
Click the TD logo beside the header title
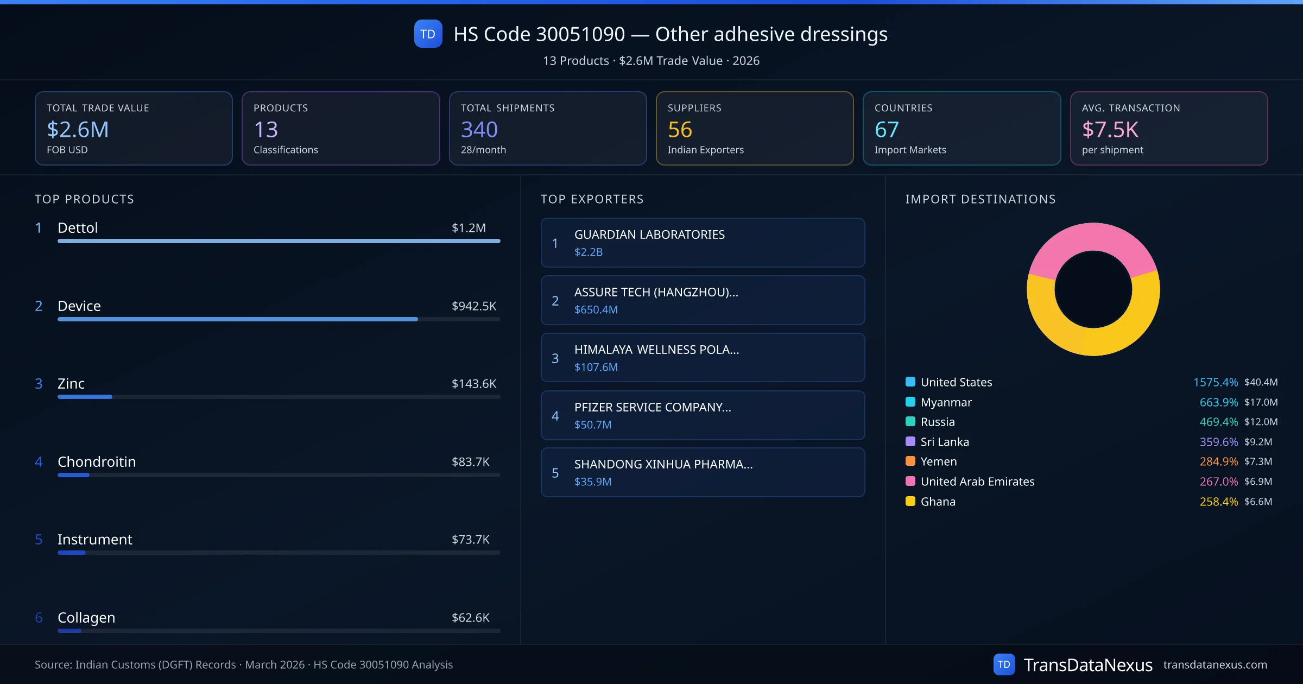pos(428,34)
